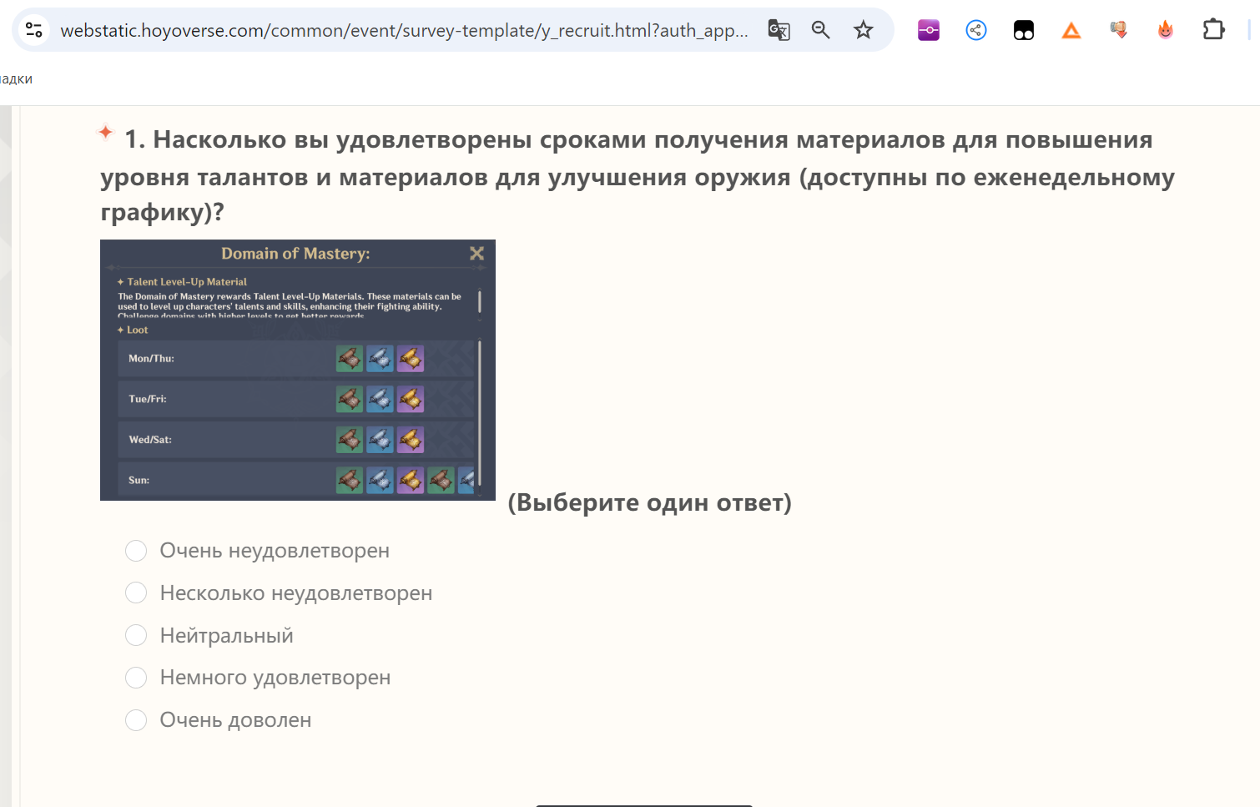Image resolution: width=1260 pixels, height=807 pixels.
Task: Open the shield-heart extension icon
Action: point(1118,31)
